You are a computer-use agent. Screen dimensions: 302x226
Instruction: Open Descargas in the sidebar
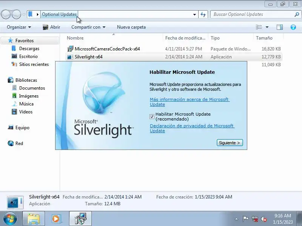coord(29,49)
